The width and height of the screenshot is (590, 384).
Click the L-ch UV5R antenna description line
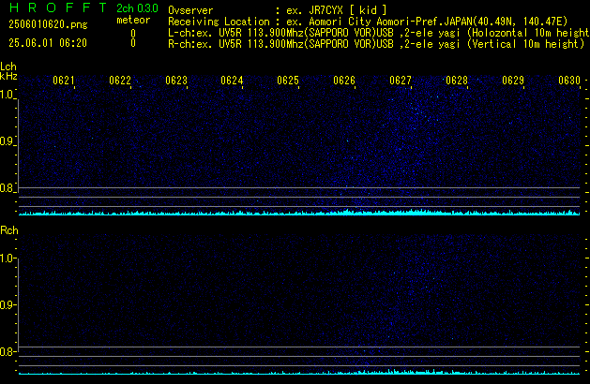click(379, 33)
